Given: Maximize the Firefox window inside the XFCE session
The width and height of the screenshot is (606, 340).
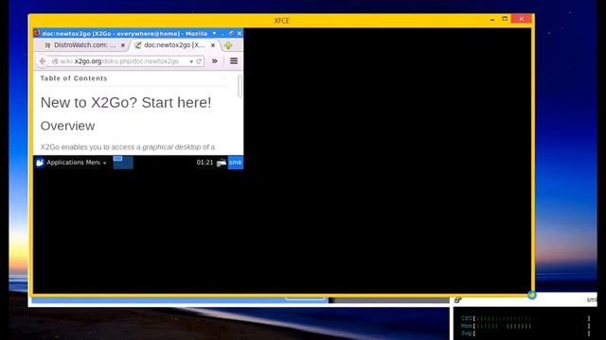Looking at the screenshot, I should pyautogui.click(x=231, y=34).
